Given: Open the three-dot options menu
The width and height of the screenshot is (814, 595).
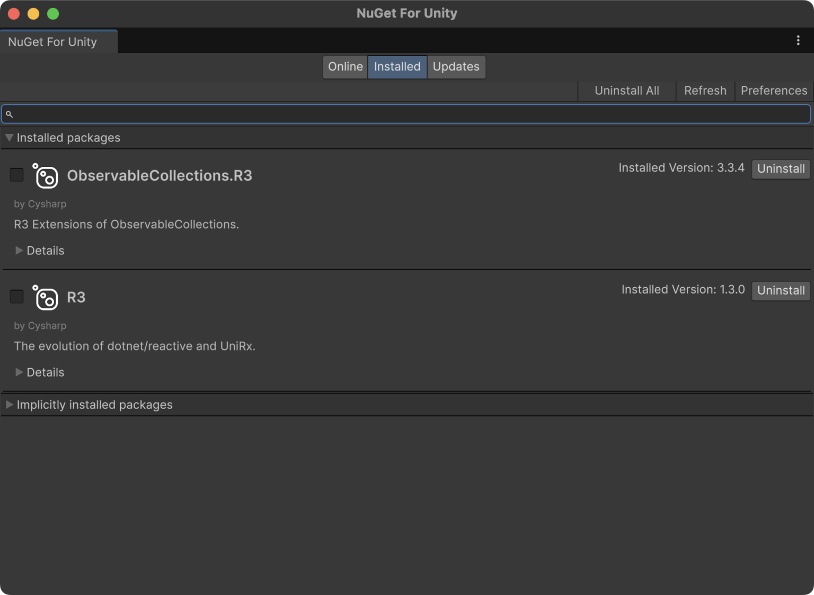Looking at the screenshot, I should (x=798, y=40).
